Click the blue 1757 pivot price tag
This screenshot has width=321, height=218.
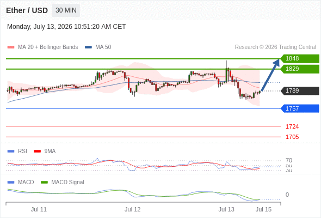(300, 108)
